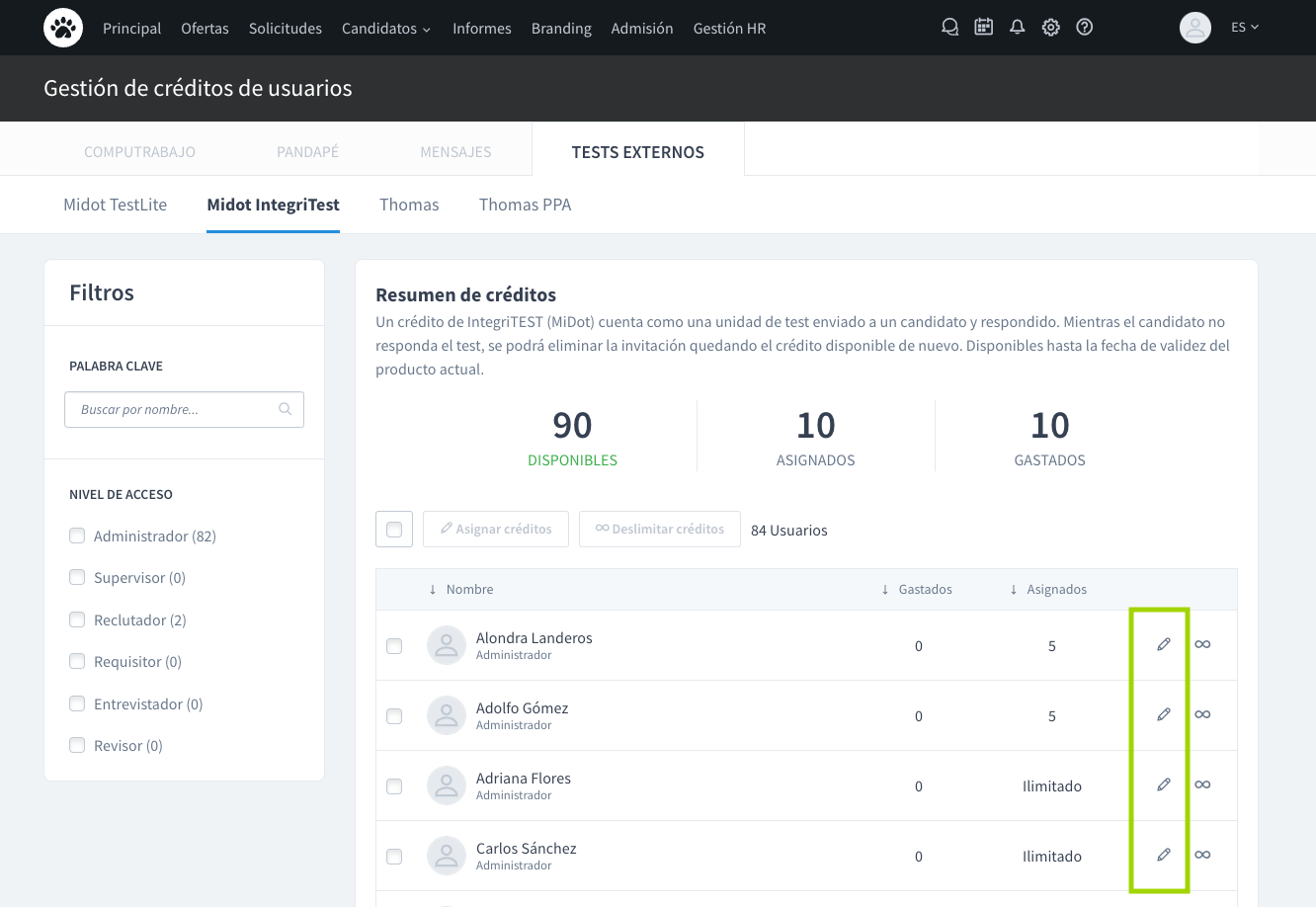The width and height of the screenshot is (1316, 907).
Task: Edit credits for Alondra Landeros
Action: click(1163, 645)
